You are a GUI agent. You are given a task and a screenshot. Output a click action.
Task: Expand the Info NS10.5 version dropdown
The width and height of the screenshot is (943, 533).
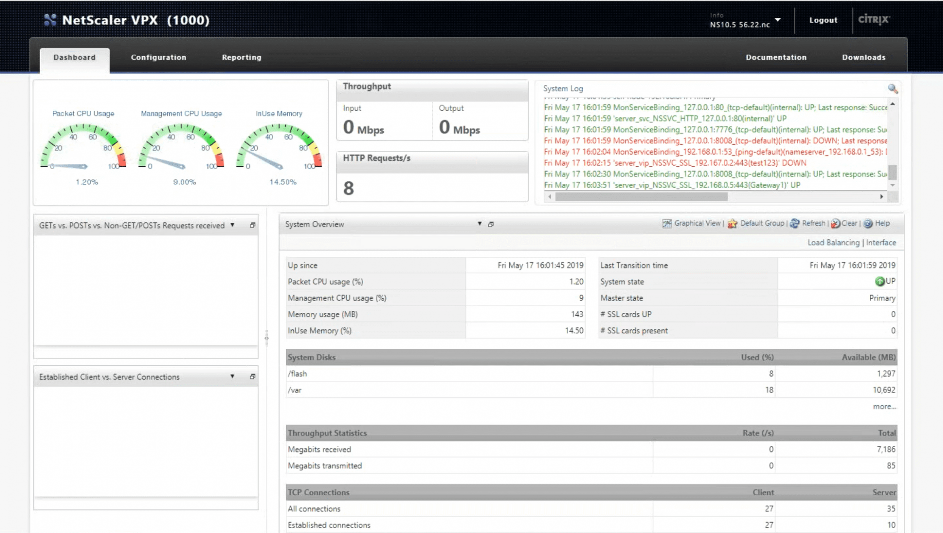tap(778, 20)
